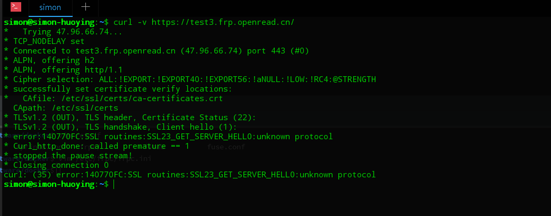Image resolution: width=551 pixels, height=216 pixels.
Task: Click the CApath /etc/ssl/certs text
Action: pos(66,108)
